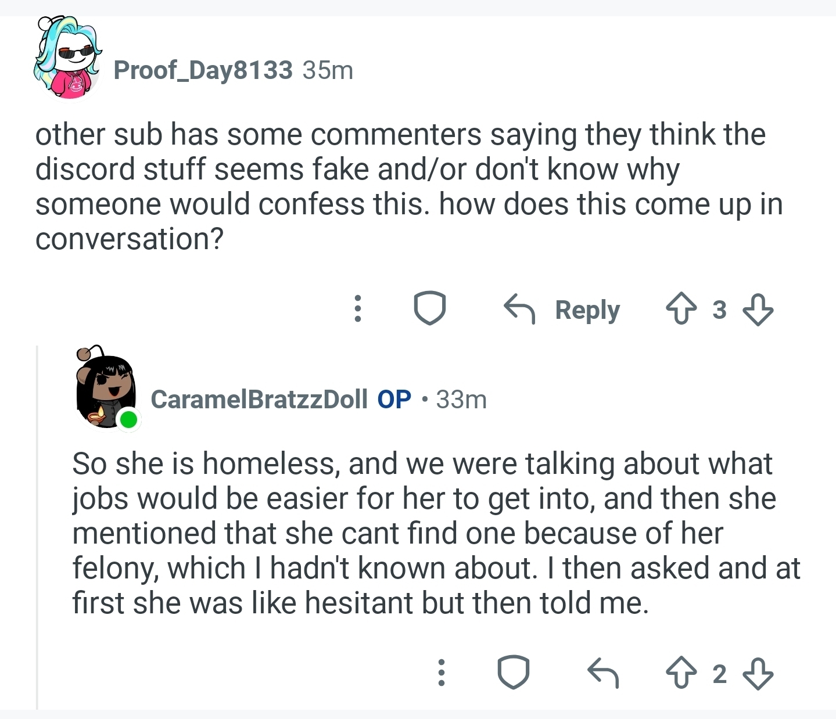Upvote Proof_Day8133's comment
This screenshot has height=719, width=836.
point(681,310)
